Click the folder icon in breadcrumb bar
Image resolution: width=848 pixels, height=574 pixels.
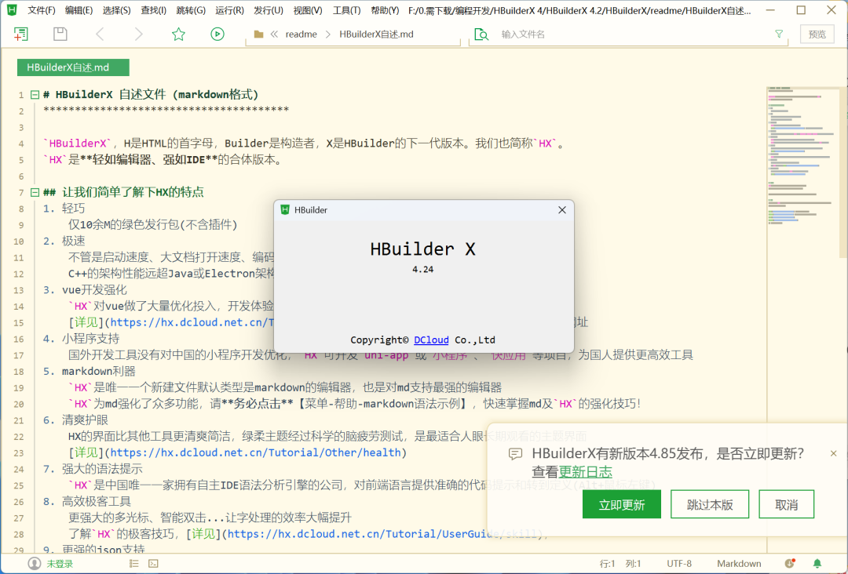click(x=258, y=34)
